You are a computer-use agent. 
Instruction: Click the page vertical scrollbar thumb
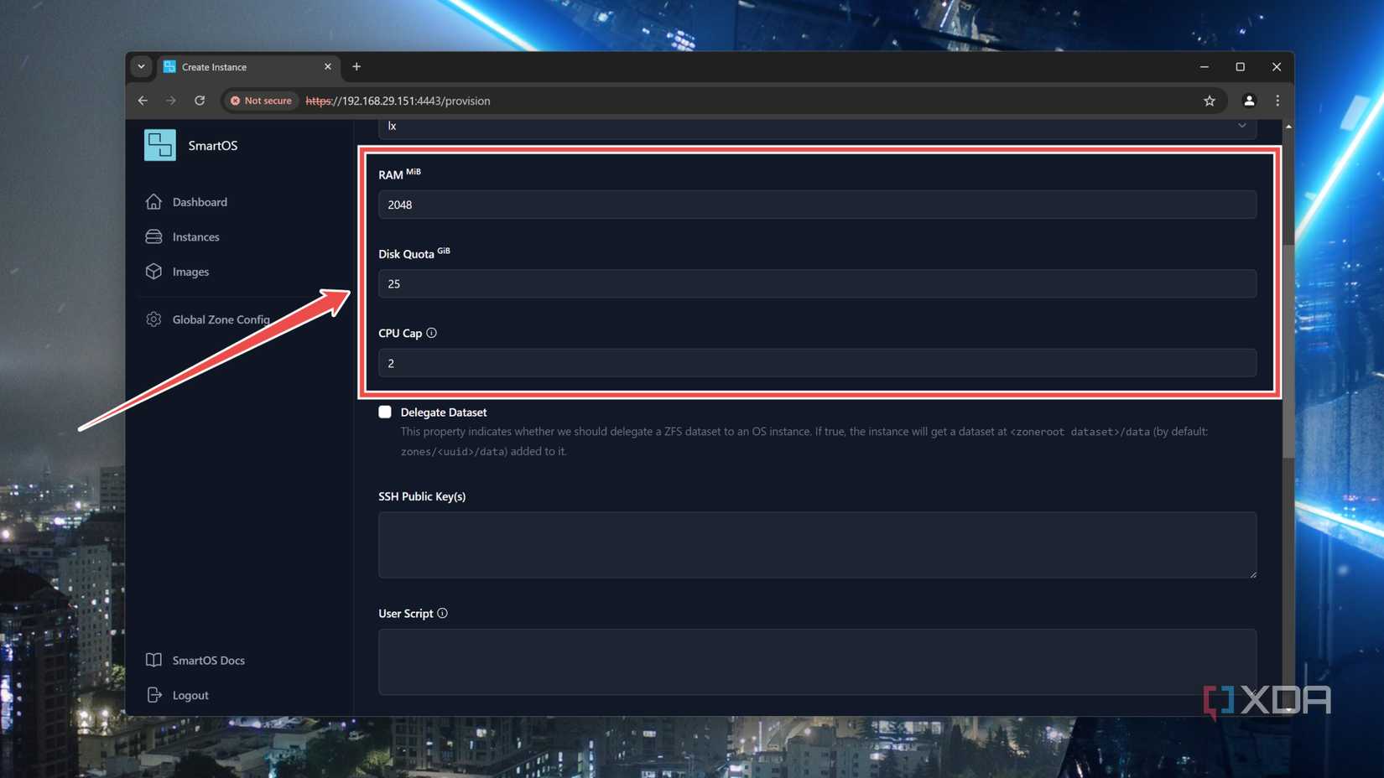[1288, 350]
